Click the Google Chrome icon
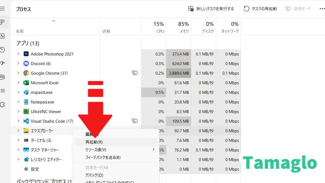This screenshot has width=325, height=183. pos(26,73)
